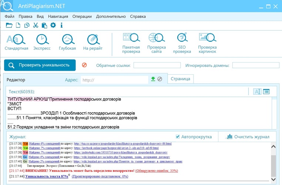The width and height of the screenshot is (282, 185).
Task: Open Файл menu
Action: click(9, 16)
